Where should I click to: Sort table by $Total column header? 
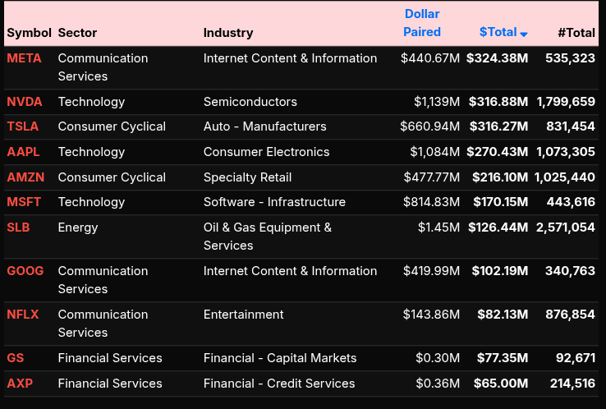coord(498,32)
